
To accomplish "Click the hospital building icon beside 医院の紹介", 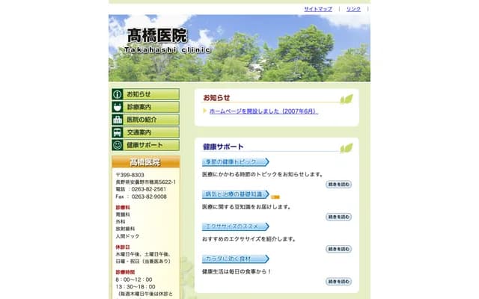I will pyautogui.click(x=118, y=120).
